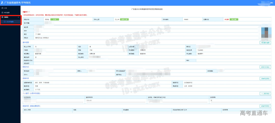Click the 未交费 red status text
The width and height of the screenshot is (275, 123).
[x=226, y=19]
